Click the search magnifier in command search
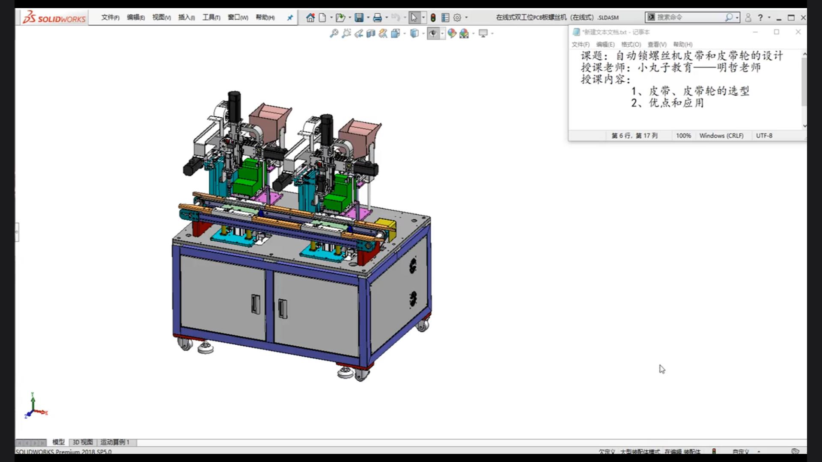 point(729,17)
